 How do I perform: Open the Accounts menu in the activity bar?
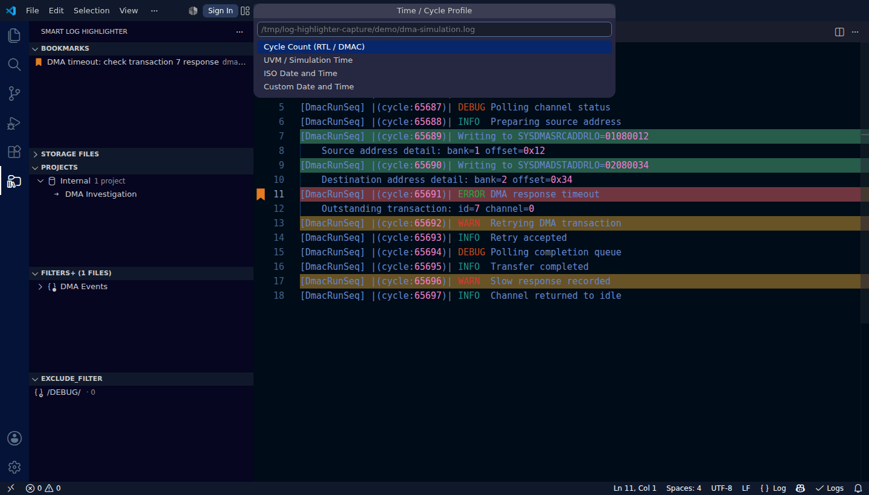pyautogui.click(x=14, y=438)
